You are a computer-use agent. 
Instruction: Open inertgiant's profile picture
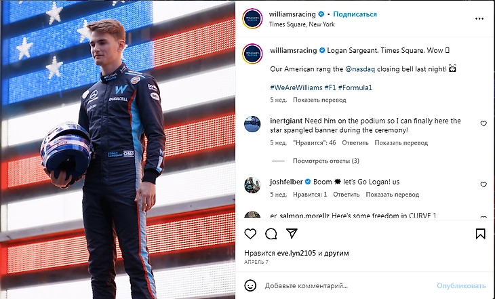pos(252,124)
